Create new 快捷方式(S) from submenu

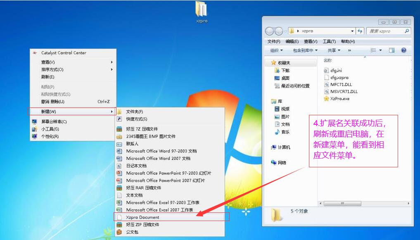click(x=170, y=119)
